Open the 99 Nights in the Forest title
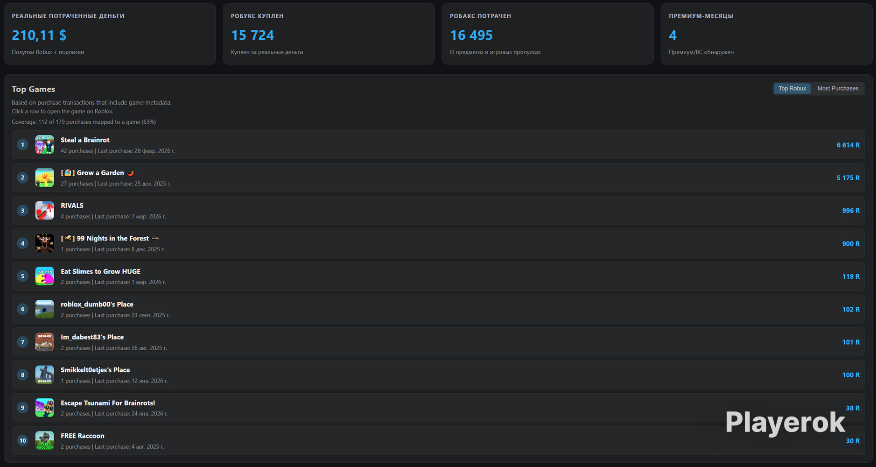The width and height of the screenshot is (876, 467). coord(110,238)
